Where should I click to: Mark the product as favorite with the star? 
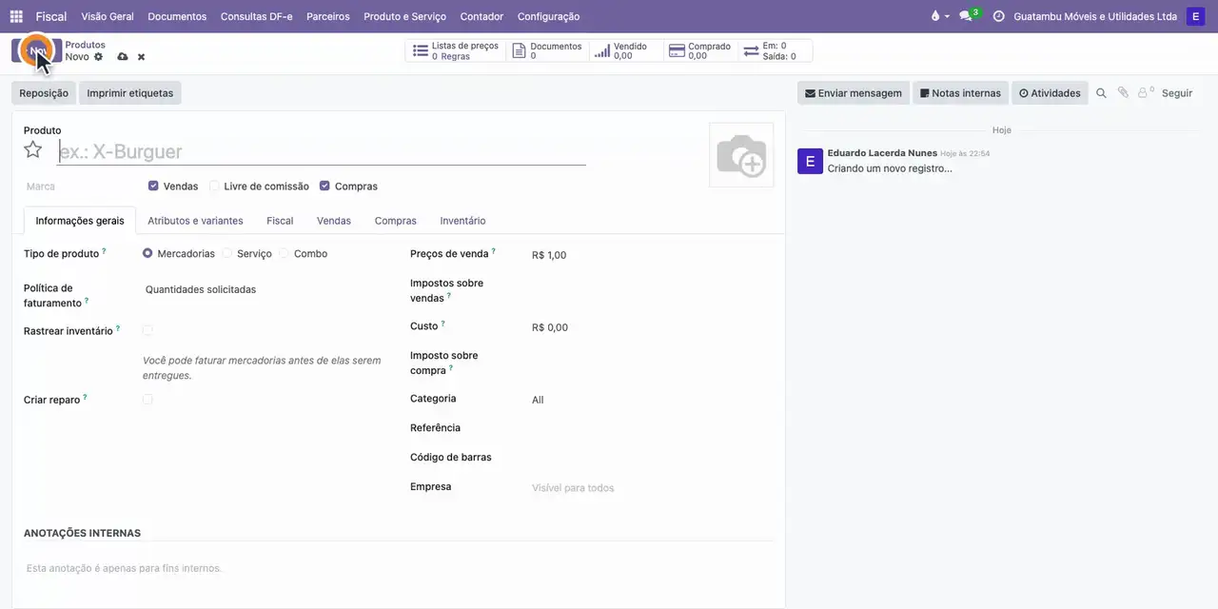pos(33,149)
